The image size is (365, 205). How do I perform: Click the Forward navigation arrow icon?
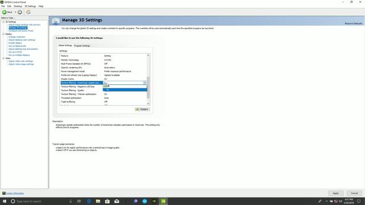(20, 12)
